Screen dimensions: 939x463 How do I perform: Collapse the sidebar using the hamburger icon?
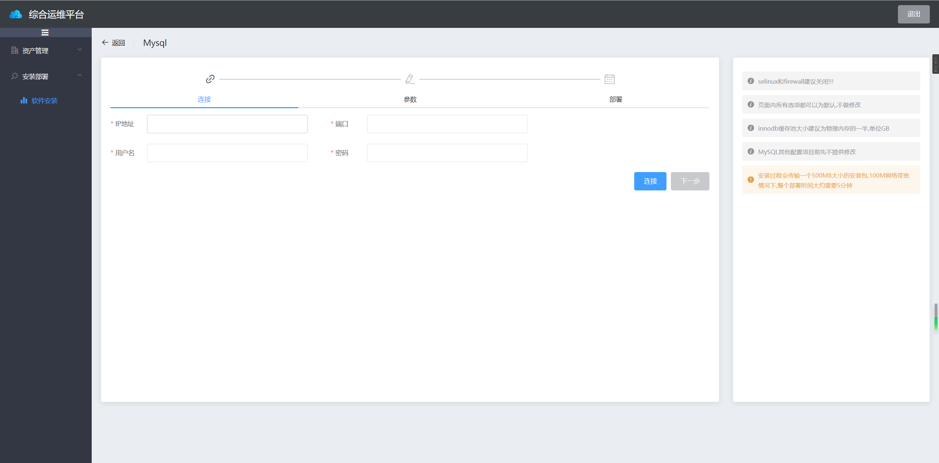tap(45, 33)
